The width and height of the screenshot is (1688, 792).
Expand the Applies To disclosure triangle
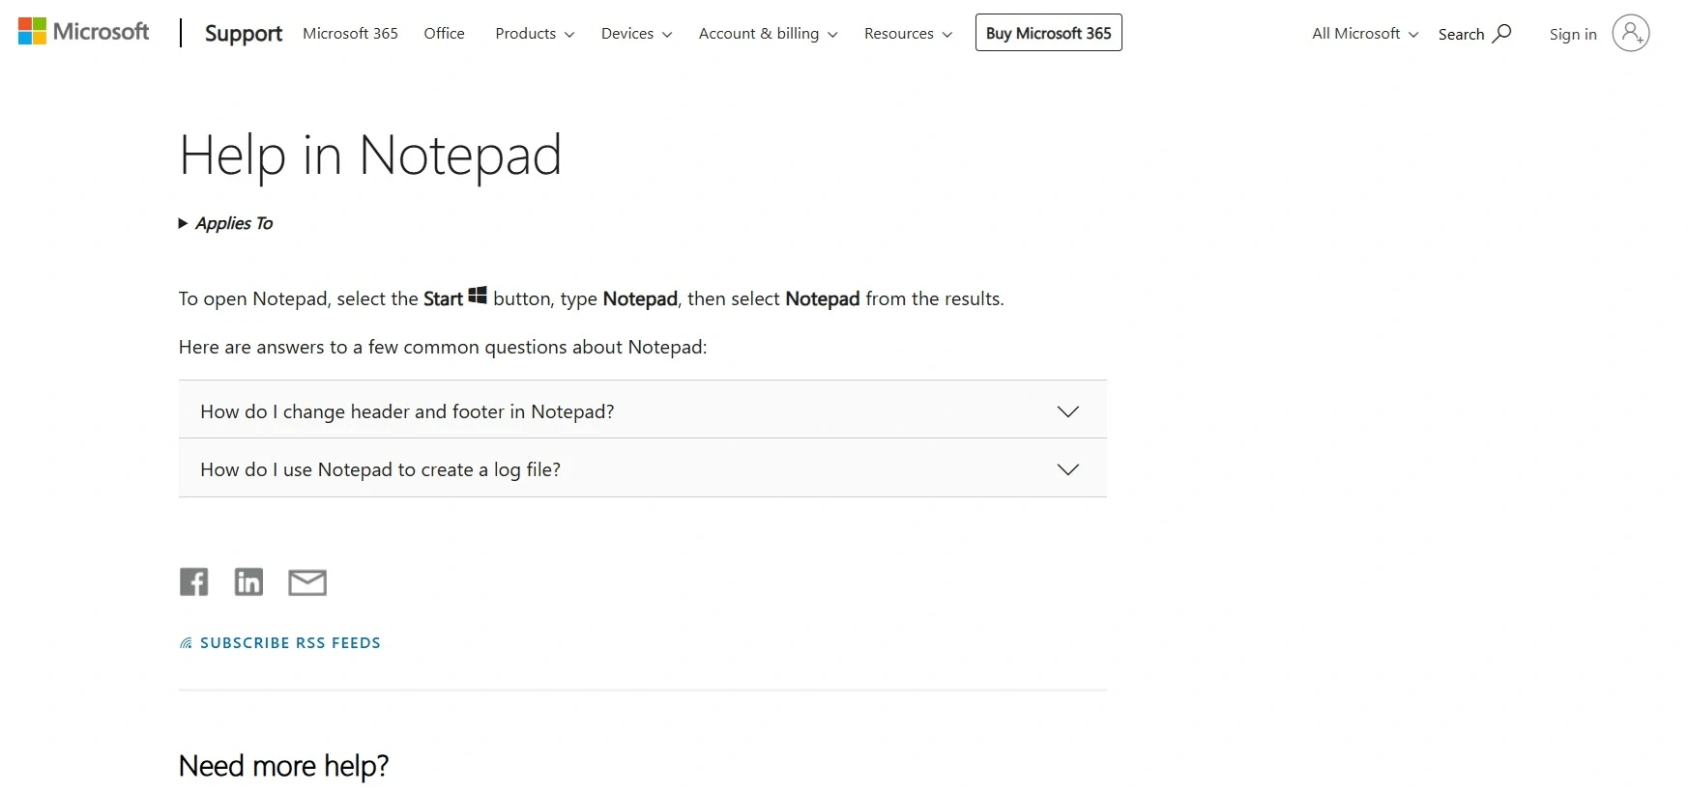(184, 223)
